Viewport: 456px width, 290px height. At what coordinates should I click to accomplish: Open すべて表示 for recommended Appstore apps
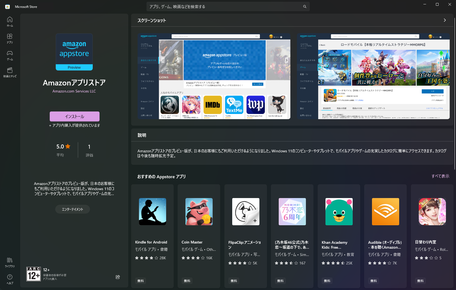click(x=440, y=176)
